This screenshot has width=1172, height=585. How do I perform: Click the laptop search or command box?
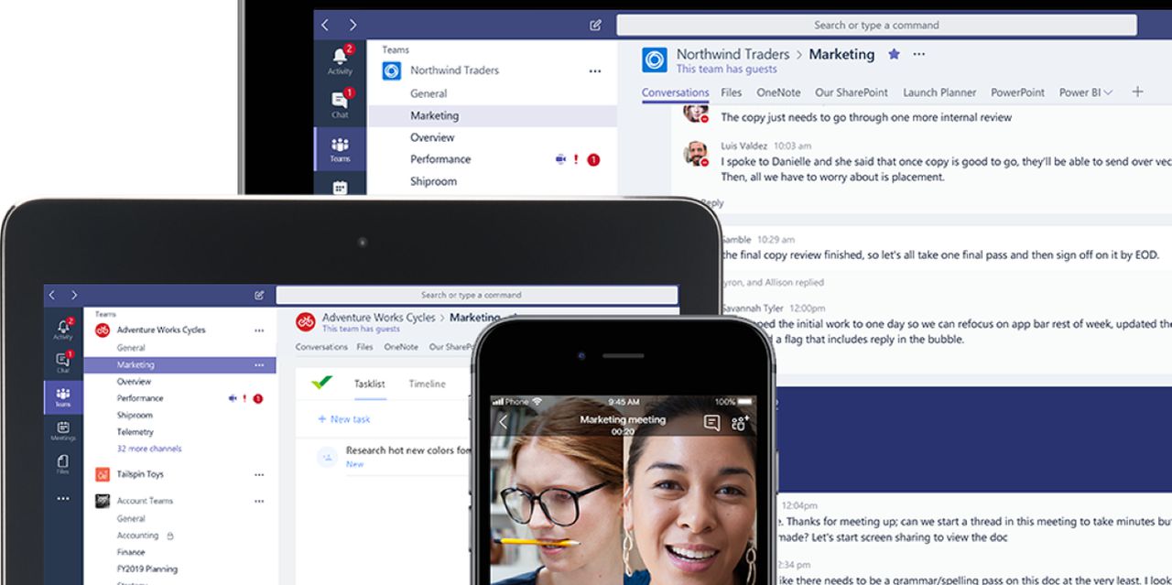click(x=876, y=25)
